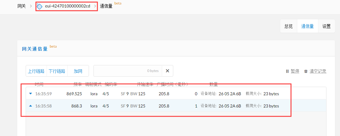This screenshot has width=340, height=136.
Task: Click the pause icon beside 暂停
Action: point(287,71)
